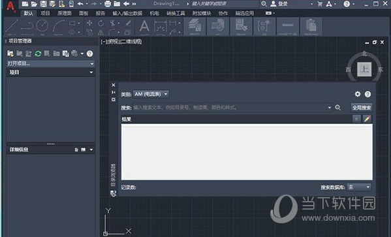Select the Move modify tool

click(x=89, y=24)
